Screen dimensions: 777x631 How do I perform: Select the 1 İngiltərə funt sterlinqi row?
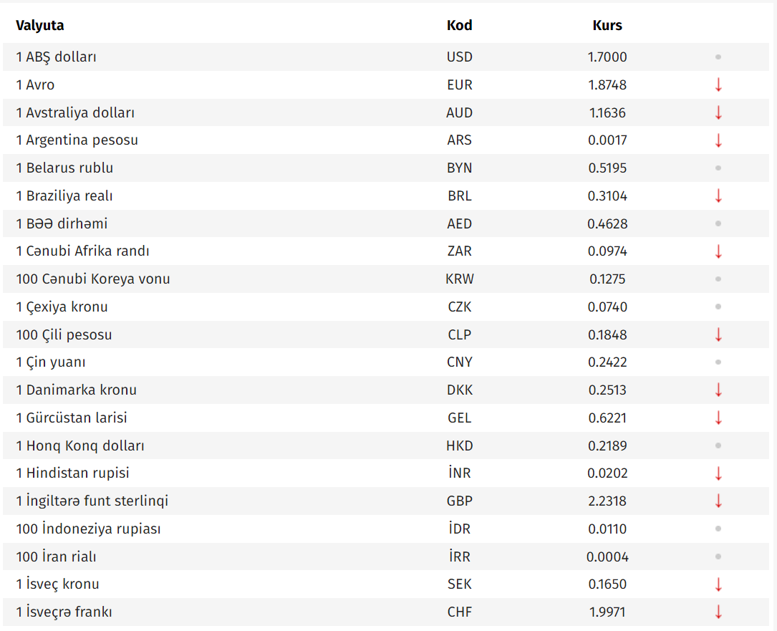click(x=386, y=501)
